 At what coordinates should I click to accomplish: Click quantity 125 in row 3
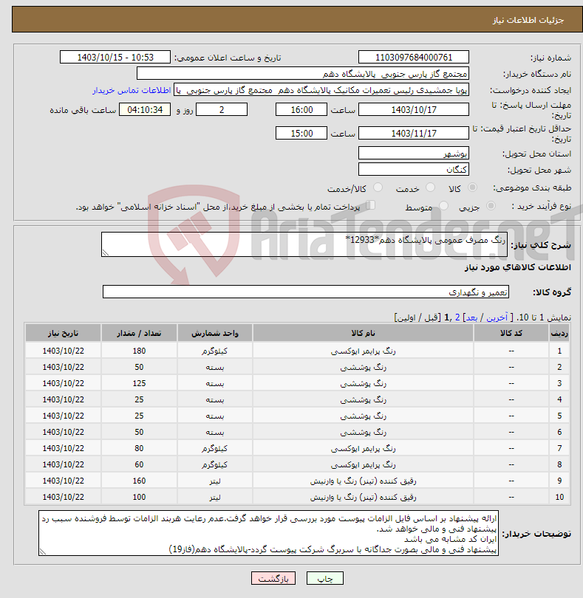click(139, 383)
